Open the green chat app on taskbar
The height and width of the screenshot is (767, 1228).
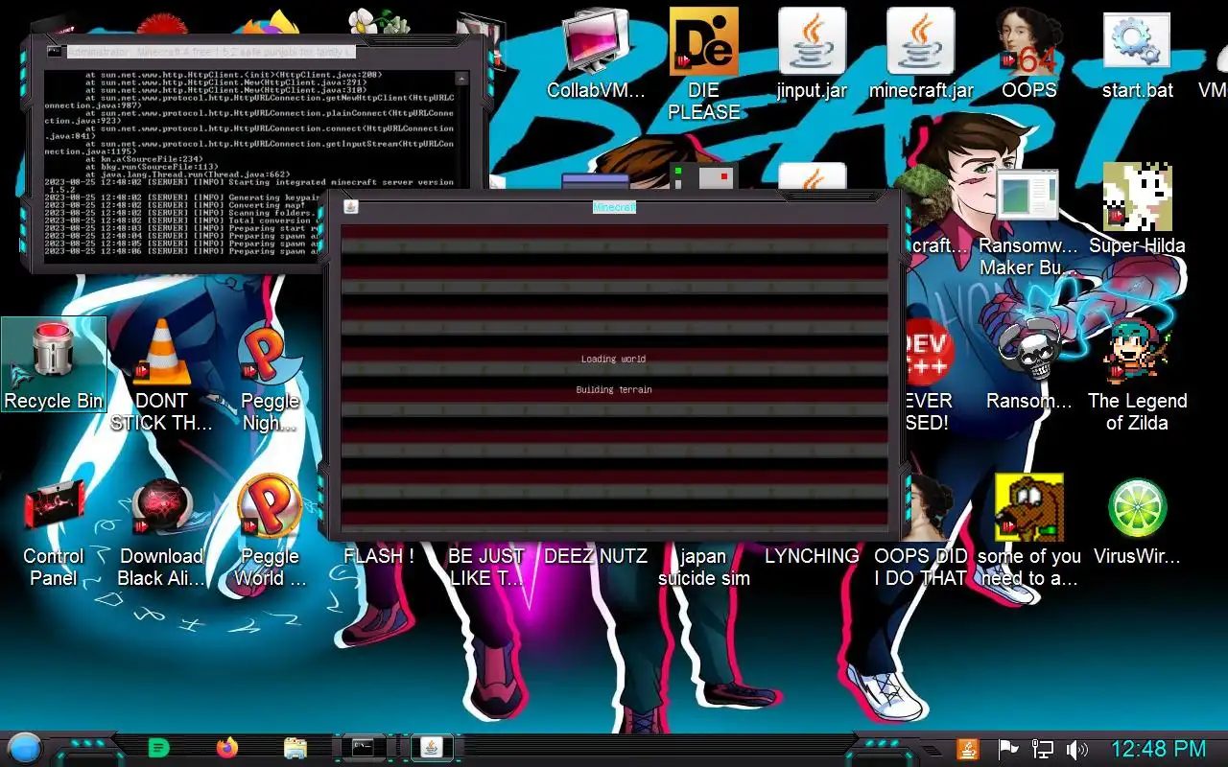pyautogui.click(x=159, y=748)
